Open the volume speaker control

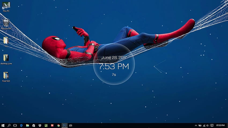click(x=208, y=126)
